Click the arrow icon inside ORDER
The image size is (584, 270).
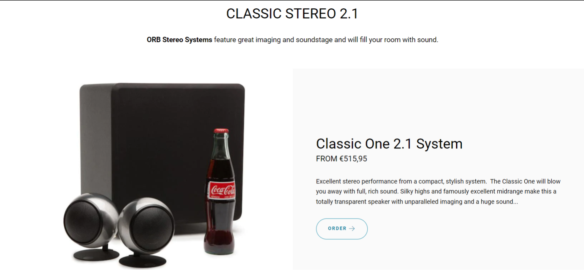352,229
